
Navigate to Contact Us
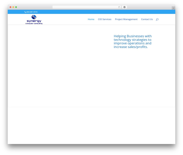[x=147, y=19]
